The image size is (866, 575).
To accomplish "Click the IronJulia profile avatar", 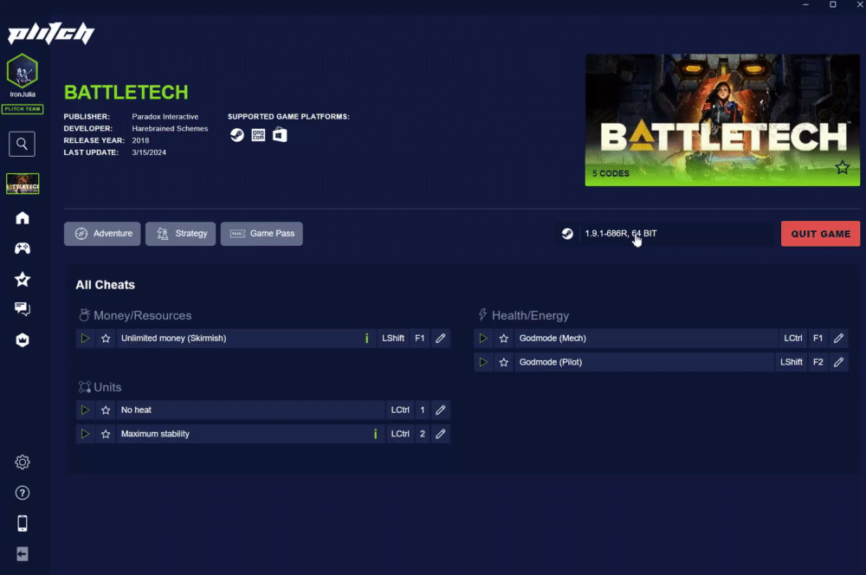I will pyautogui.click(x=23, y=71).
